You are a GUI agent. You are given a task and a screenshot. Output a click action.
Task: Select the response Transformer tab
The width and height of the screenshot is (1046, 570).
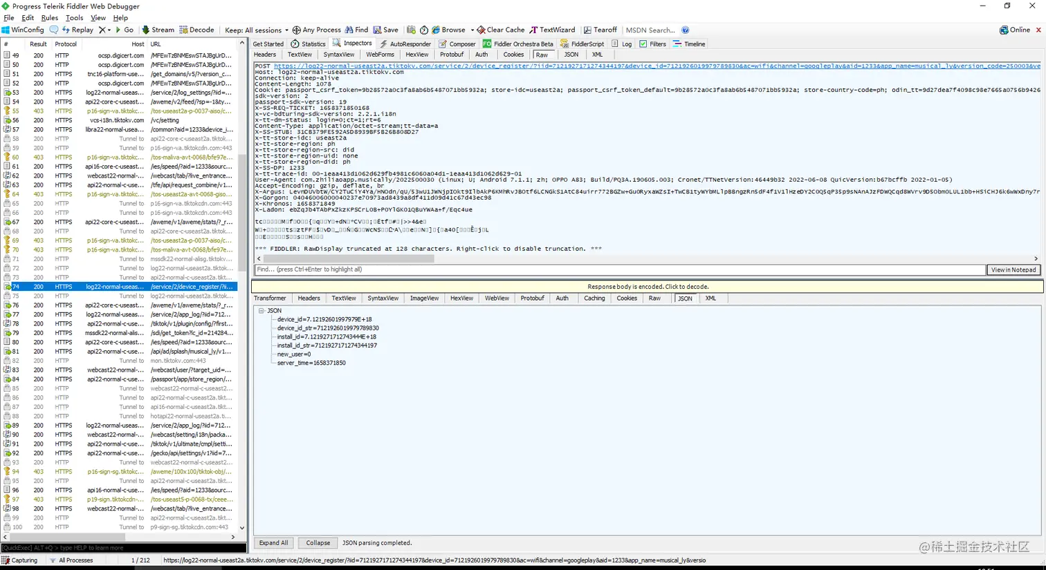(270, 298)
